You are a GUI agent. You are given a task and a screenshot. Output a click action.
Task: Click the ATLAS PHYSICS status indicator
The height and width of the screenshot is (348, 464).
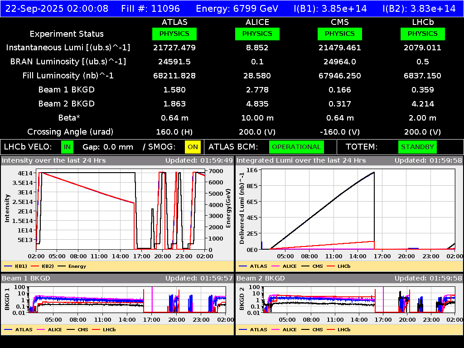tap(175, 34)
